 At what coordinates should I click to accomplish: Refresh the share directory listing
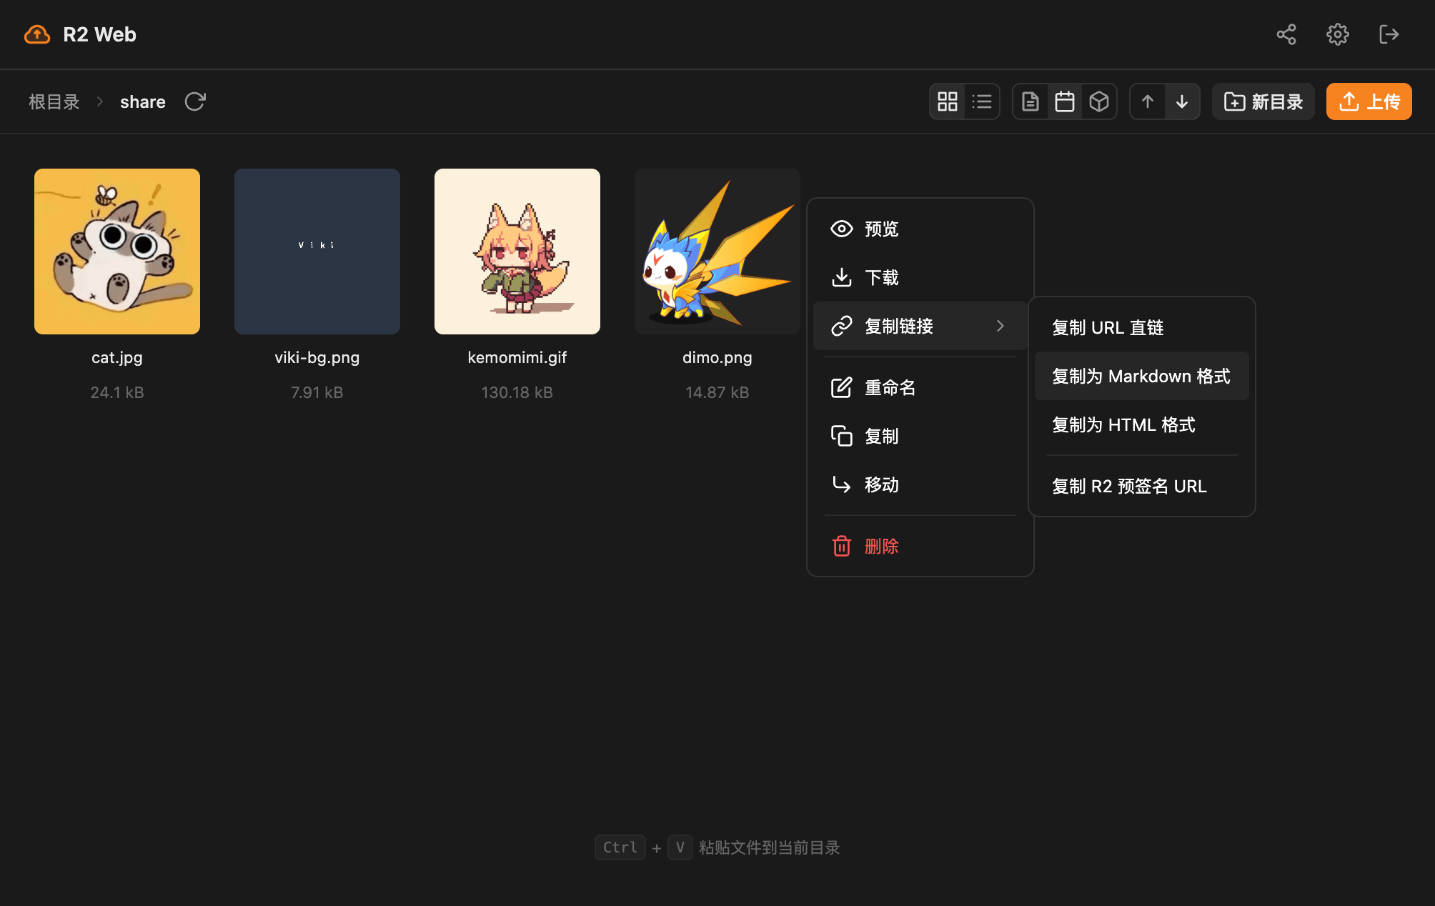point(195,101)
